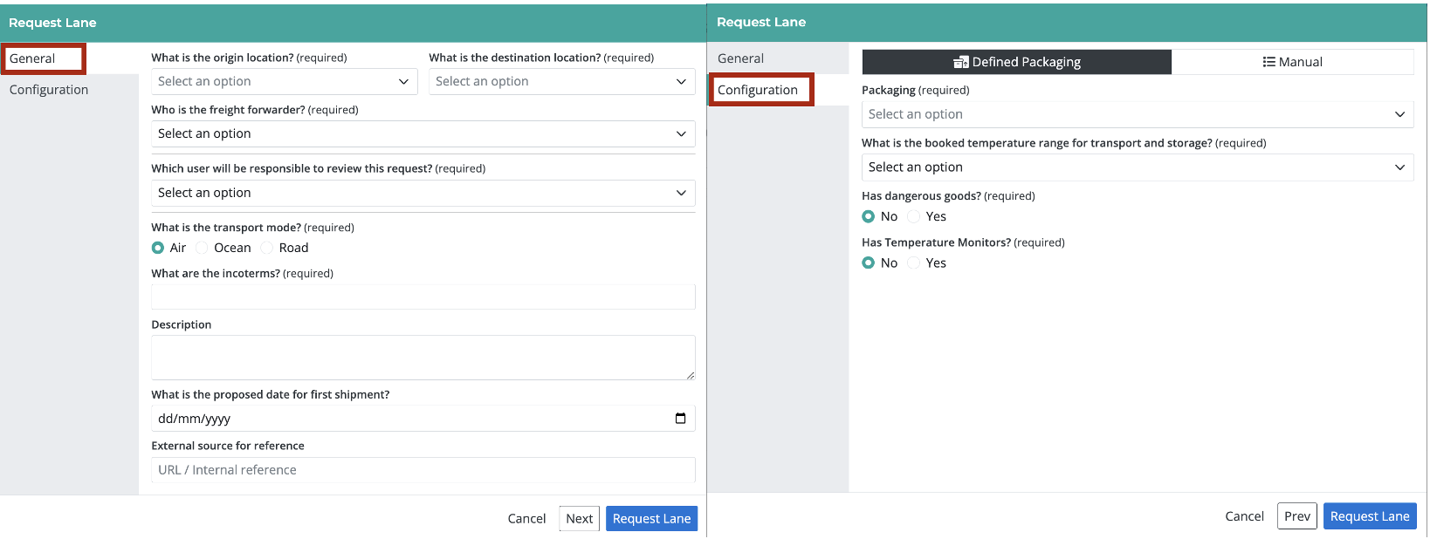
Task: Click the Prev button
Action: coord(1297,516)
